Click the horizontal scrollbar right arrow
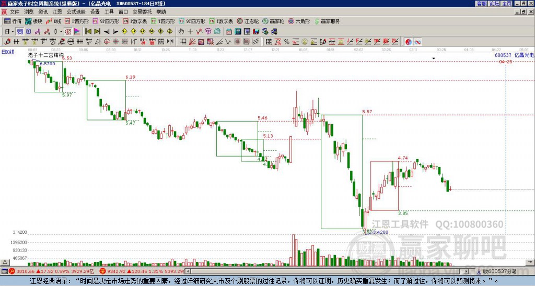 tap(466, 271)
